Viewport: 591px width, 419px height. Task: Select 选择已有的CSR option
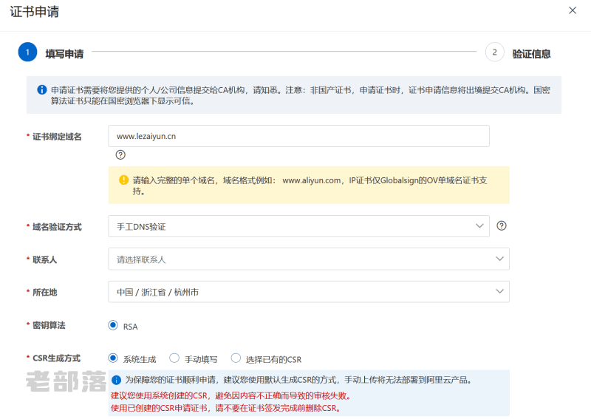(236, 358)
